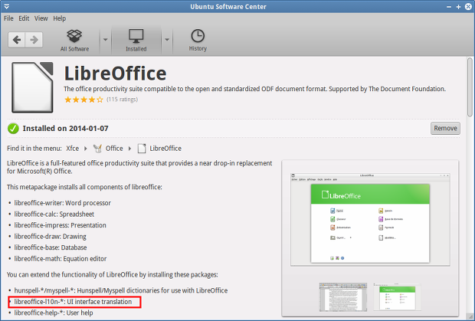Open the View menu
475x321 pixels.
click(41, 18)
